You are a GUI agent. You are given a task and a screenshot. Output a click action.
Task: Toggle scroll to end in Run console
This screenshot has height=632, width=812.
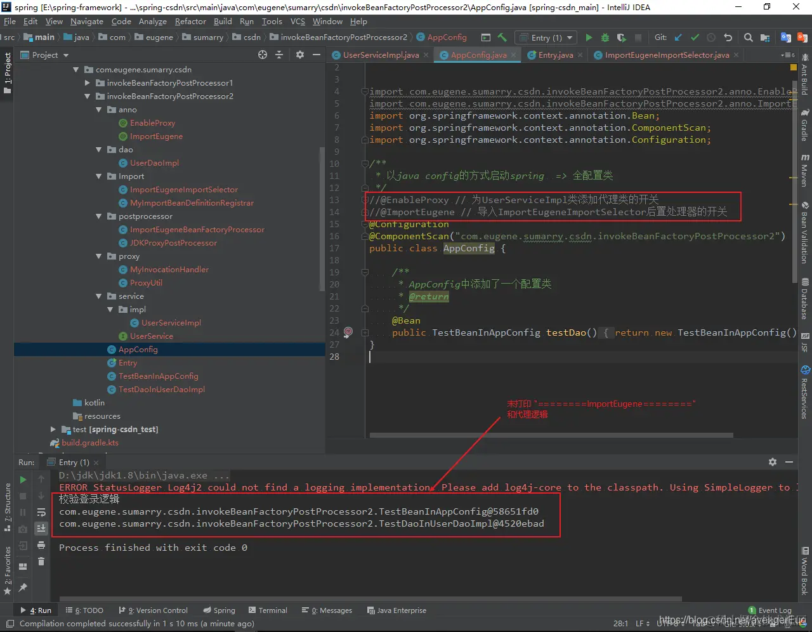click(x=41, y=529)
